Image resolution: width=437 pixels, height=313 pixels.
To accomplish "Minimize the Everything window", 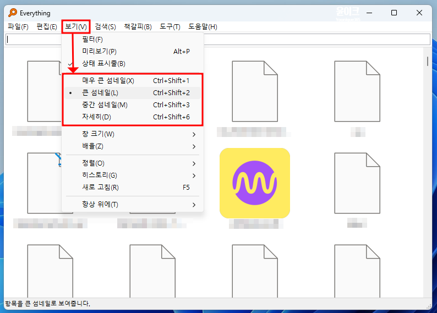I will [369, 13].
